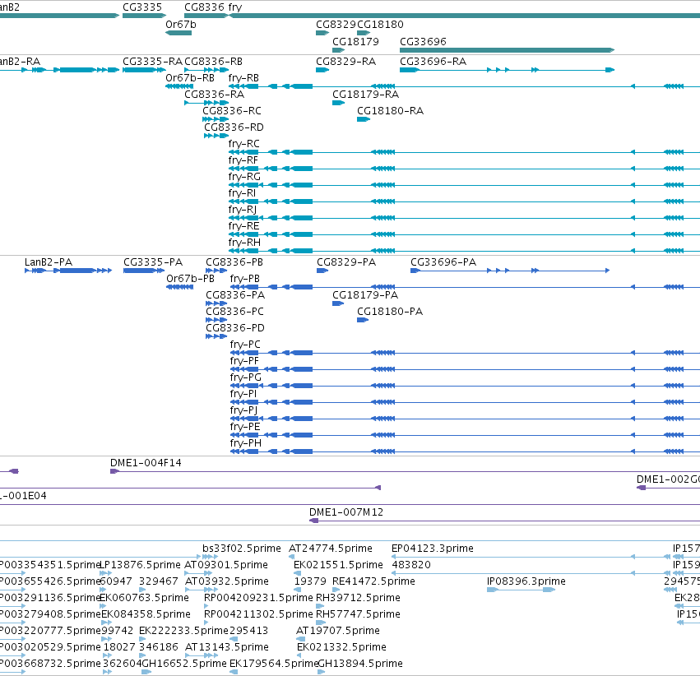This screenshot has width=700, height=676.
Task: Click the fry-PH protein label
Action: [x=246, y=444]
